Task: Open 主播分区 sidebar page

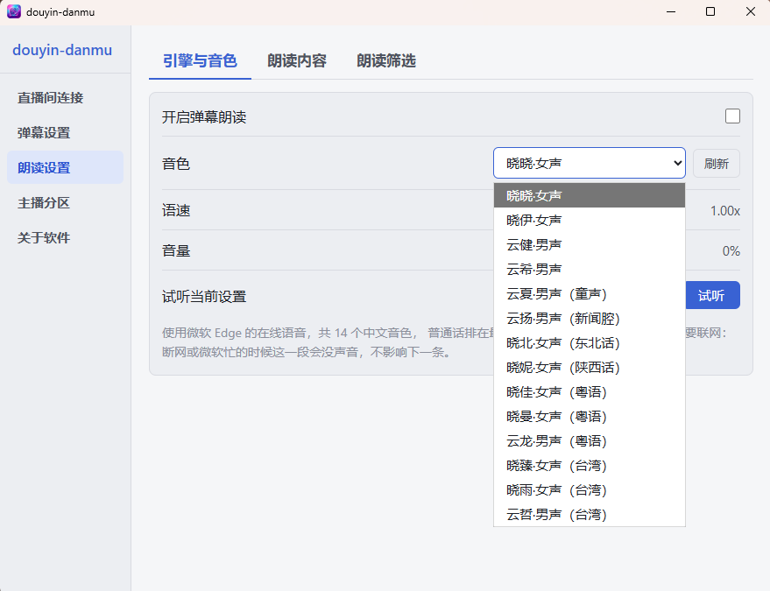Action: 66,202
